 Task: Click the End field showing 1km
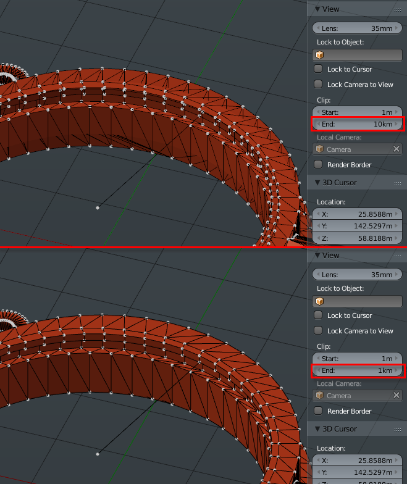click(357, 370)
